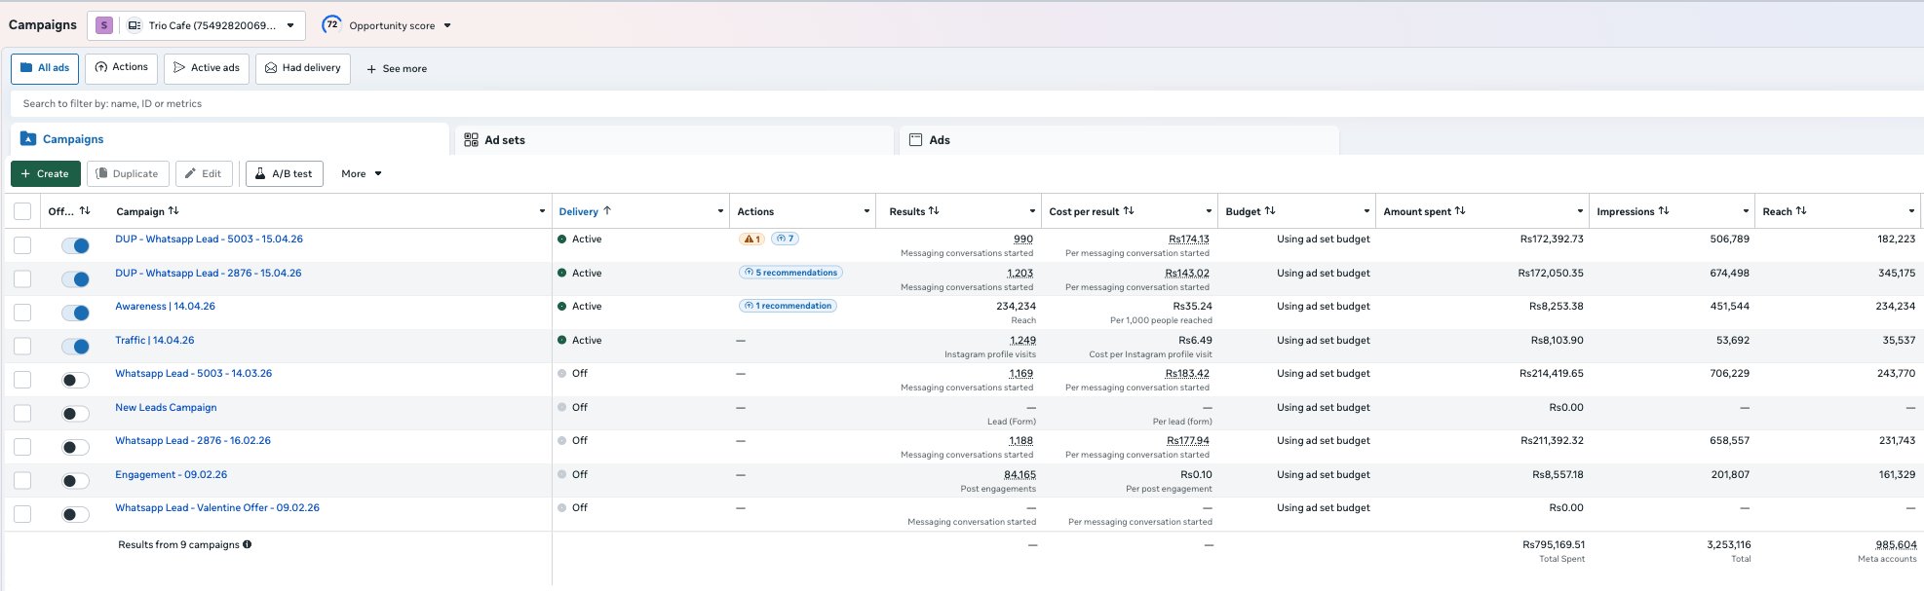Click the plus icon of See more
This screenshot has width=1924, height=591.
coord(371,69)
